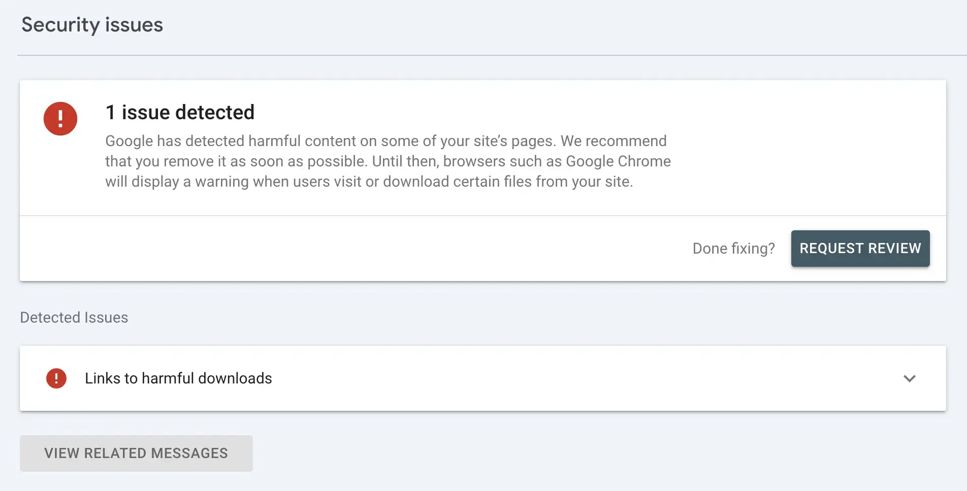Click the warning icon next to Links to harmful downloads
967x491 pixels.
click(x=56, y=378)
